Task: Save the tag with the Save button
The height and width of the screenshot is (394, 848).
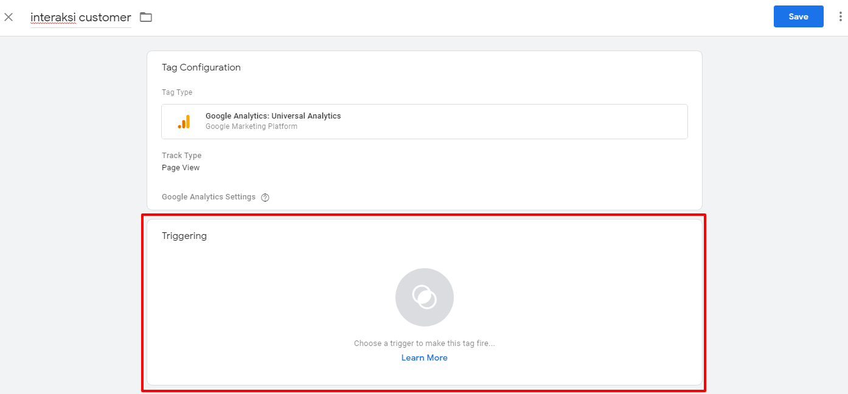Action: click(798, 17)
